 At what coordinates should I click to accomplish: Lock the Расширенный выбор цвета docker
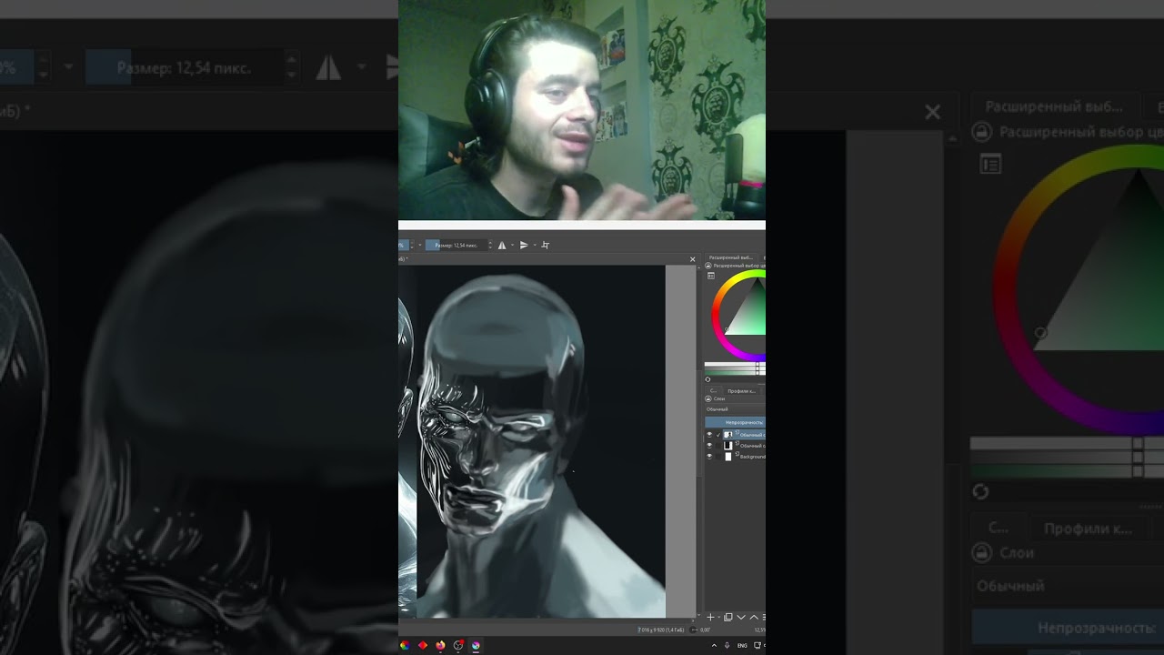[708, 266]
